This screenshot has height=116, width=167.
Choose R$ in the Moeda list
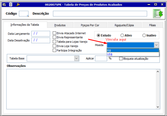pos(133,50)
